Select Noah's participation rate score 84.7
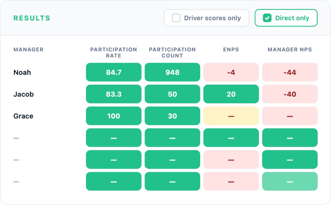Image resolution: width=331 pixels, height=205 pixels. click(x=113, y=72)
